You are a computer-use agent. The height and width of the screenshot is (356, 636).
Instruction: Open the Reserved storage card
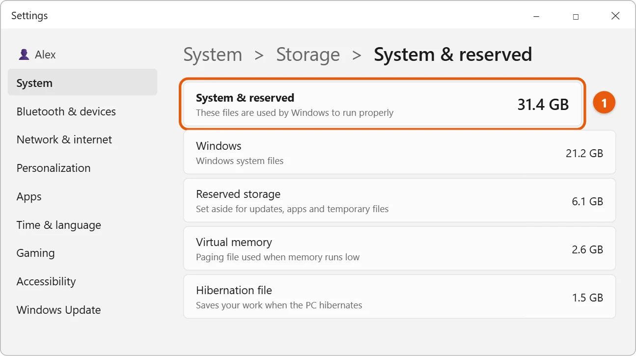[399, 201]
